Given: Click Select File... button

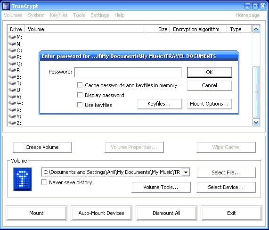Looking at the screenshot, I should [x=226, y=172].
